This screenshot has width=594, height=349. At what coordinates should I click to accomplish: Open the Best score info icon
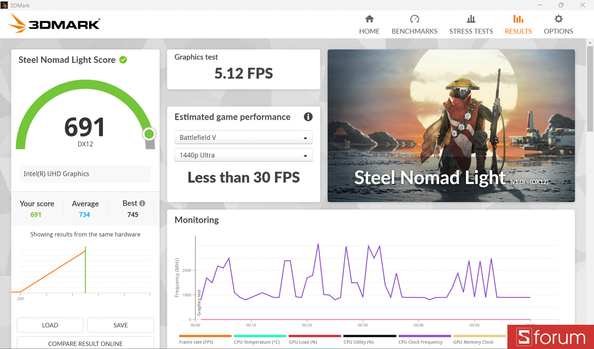(142, 202)
